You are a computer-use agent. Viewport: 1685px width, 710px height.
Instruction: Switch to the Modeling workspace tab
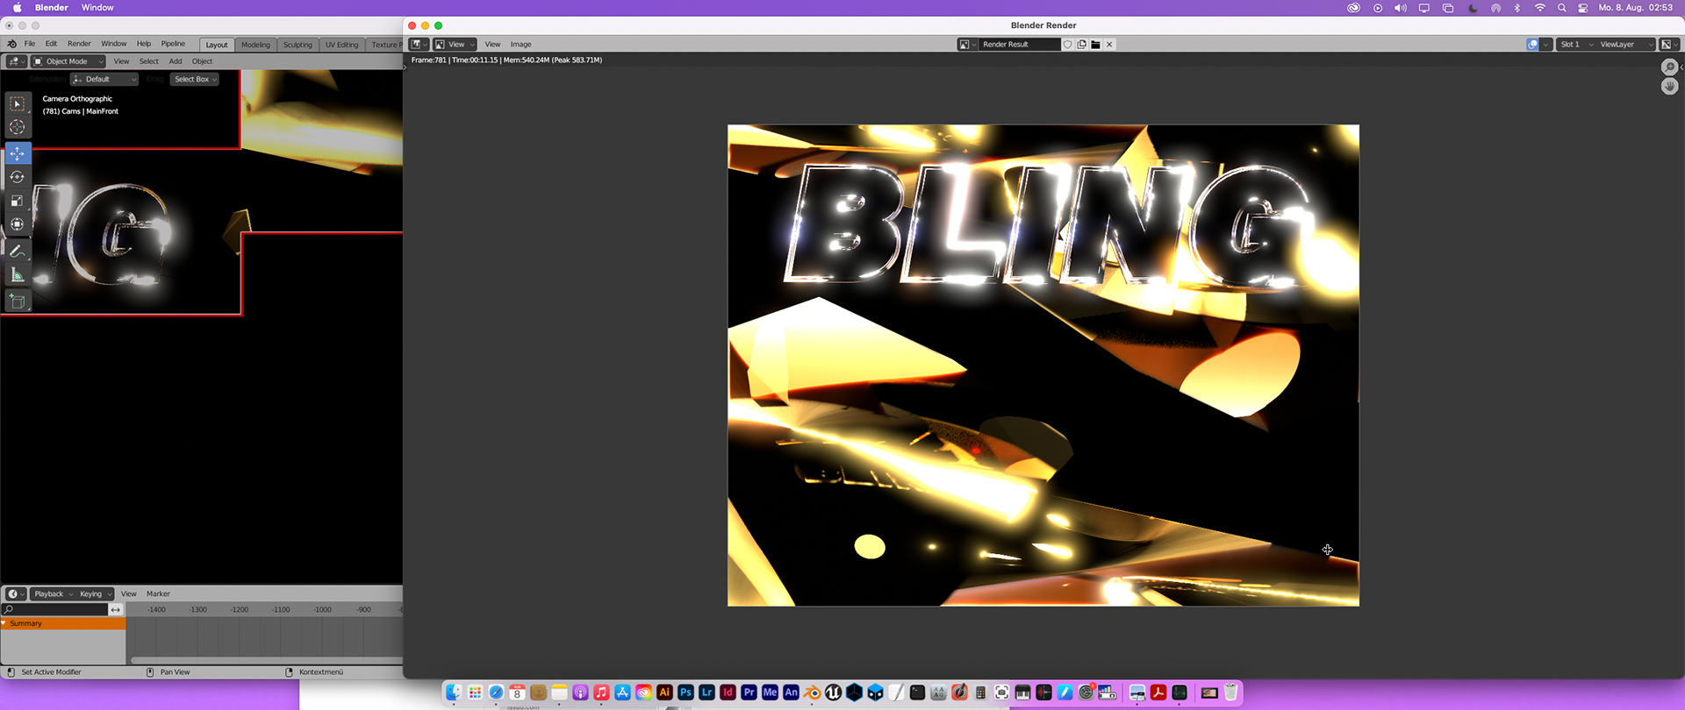255,45
